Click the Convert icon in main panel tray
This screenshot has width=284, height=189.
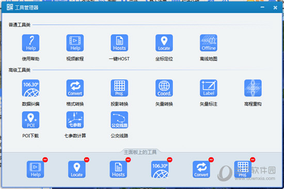point(201,169)
